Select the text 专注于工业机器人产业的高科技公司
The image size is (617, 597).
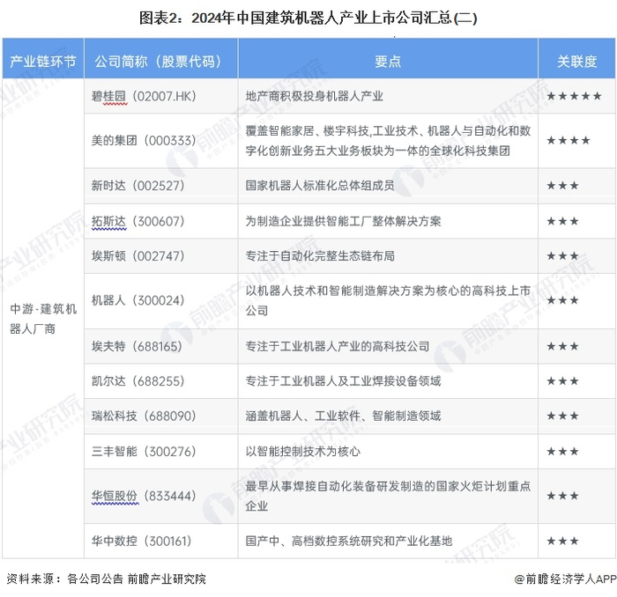(338, 346)
